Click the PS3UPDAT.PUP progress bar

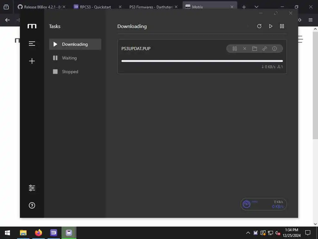[202, 61]
